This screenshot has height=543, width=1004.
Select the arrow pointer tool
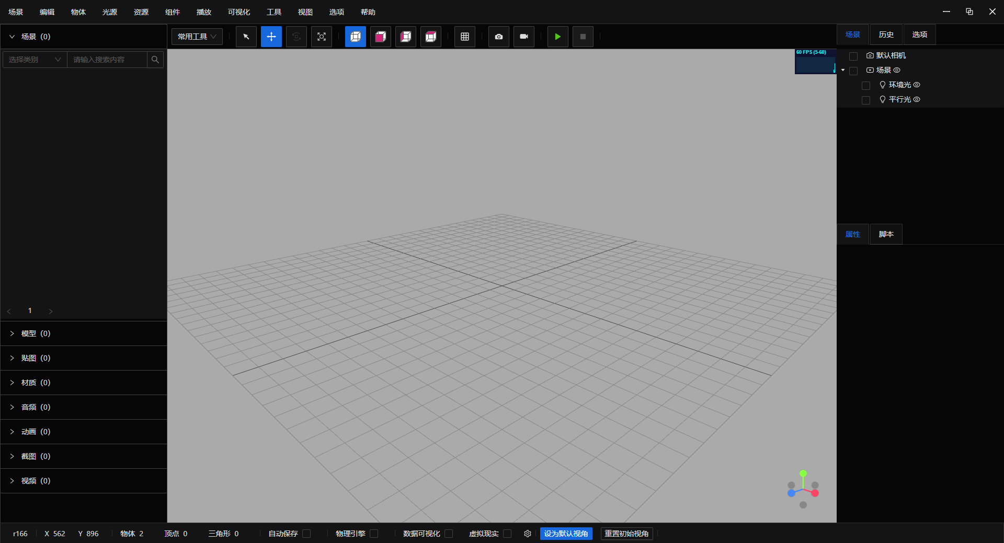(x=246, y=37)
